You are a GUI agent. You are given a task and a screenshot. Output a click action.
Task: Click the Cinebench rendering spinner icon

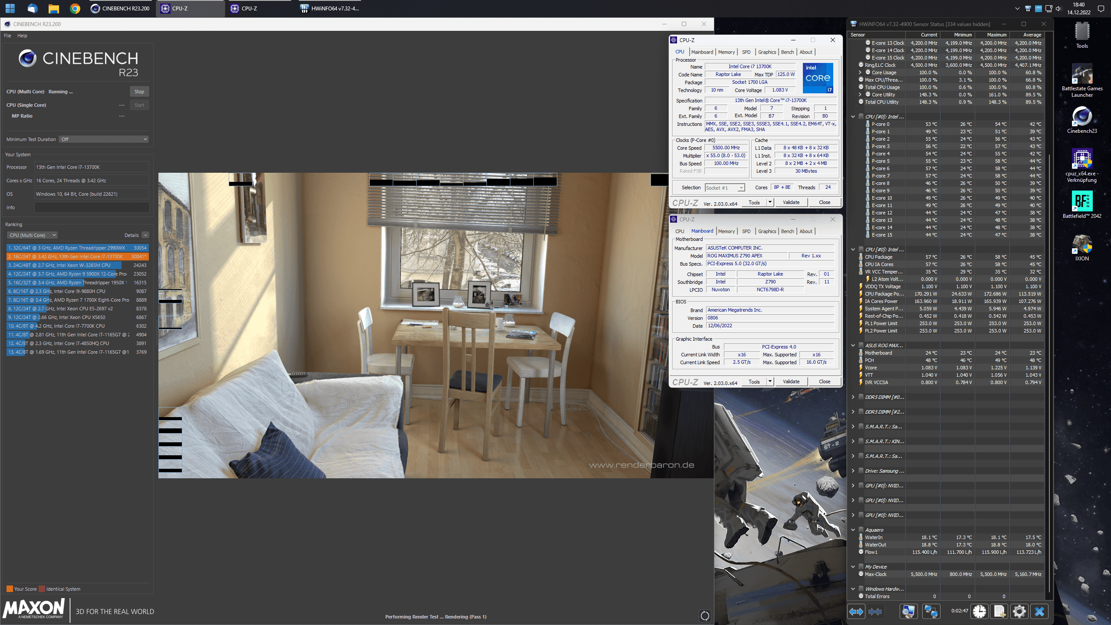point(705,615)
